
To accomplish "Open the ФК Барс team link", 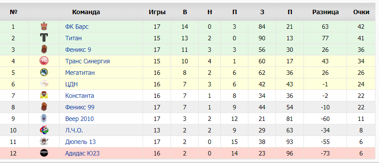I will (77, 27).
